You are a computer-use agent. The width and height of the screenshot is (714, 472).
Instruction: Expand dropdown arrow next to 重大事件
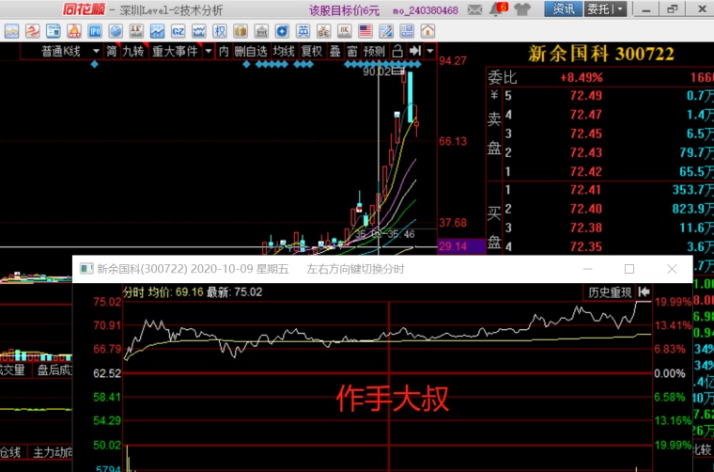pyautogui.click(x=209, y=51)
